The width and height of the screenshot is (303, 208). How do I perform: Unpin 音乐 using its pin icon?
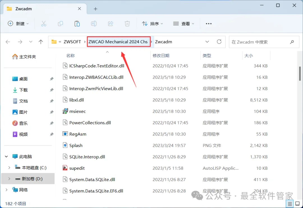click(x=52, y=123)
